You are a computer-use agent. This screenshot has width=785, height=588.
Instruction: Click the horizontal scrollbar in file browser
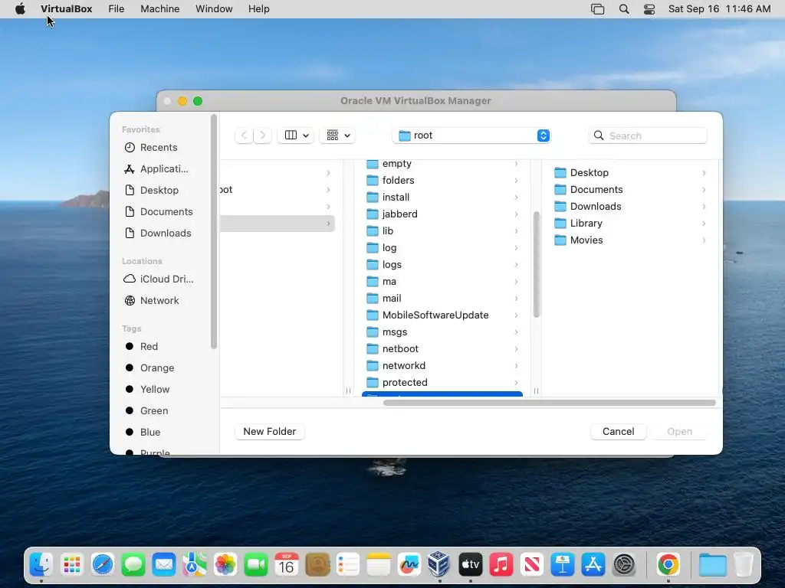(x=549, y=403)
